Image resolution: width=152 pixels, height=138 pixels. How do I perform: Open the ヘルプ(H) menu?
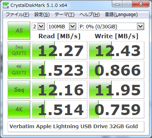90,15
